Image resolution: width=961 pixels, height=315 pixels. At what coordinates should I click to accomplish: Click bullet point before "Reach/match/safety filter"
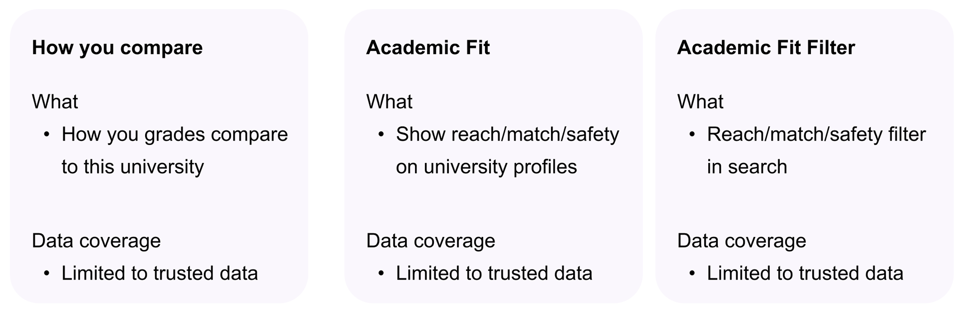(692, 135)
